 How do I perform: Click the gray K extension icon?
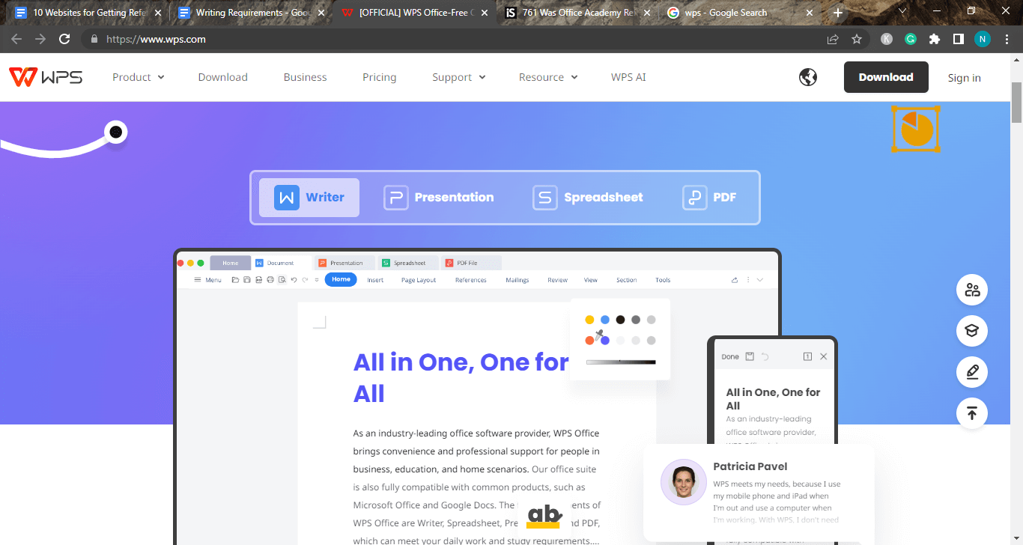point(887,39)
